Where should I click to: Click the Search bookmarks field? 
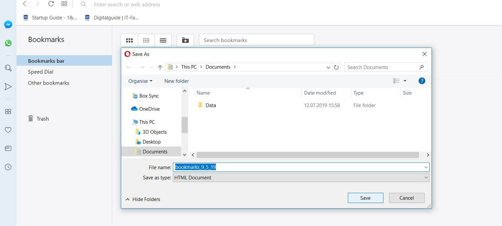pyautogui.click(x=256, y=40)
